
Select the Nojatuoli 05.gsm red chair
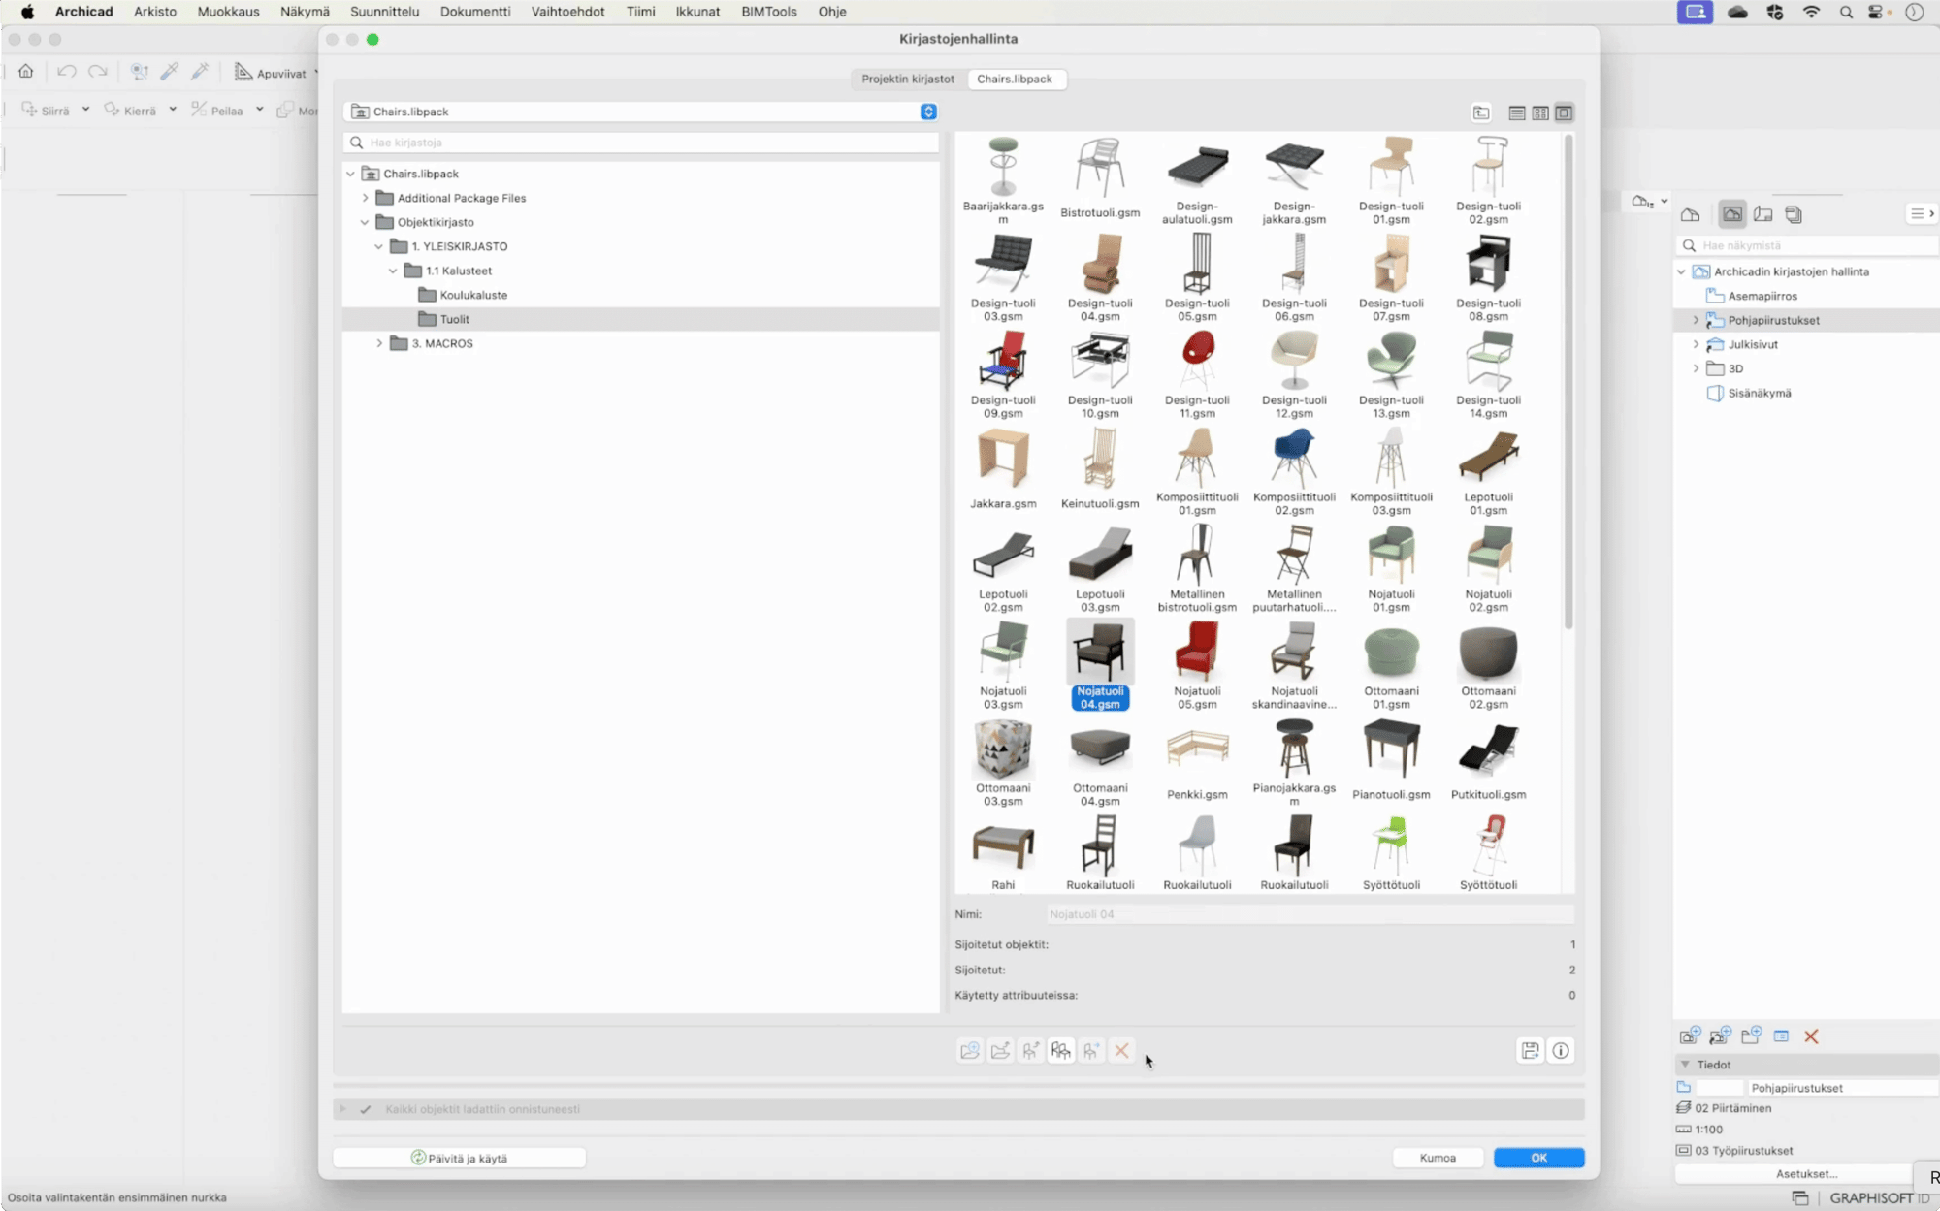1197,666
